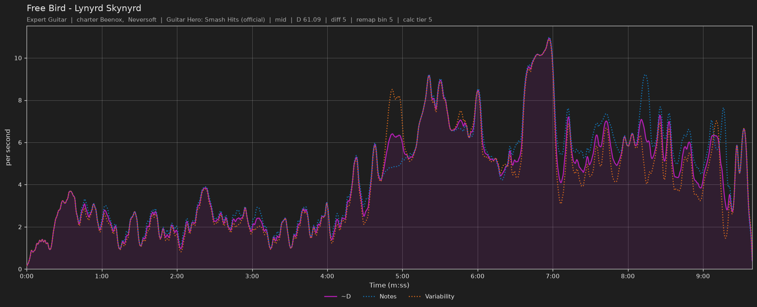This screenshot has width=757, height=307.
Task: Click the 'per second' y-axis label
Action: (x=8, y=148)
